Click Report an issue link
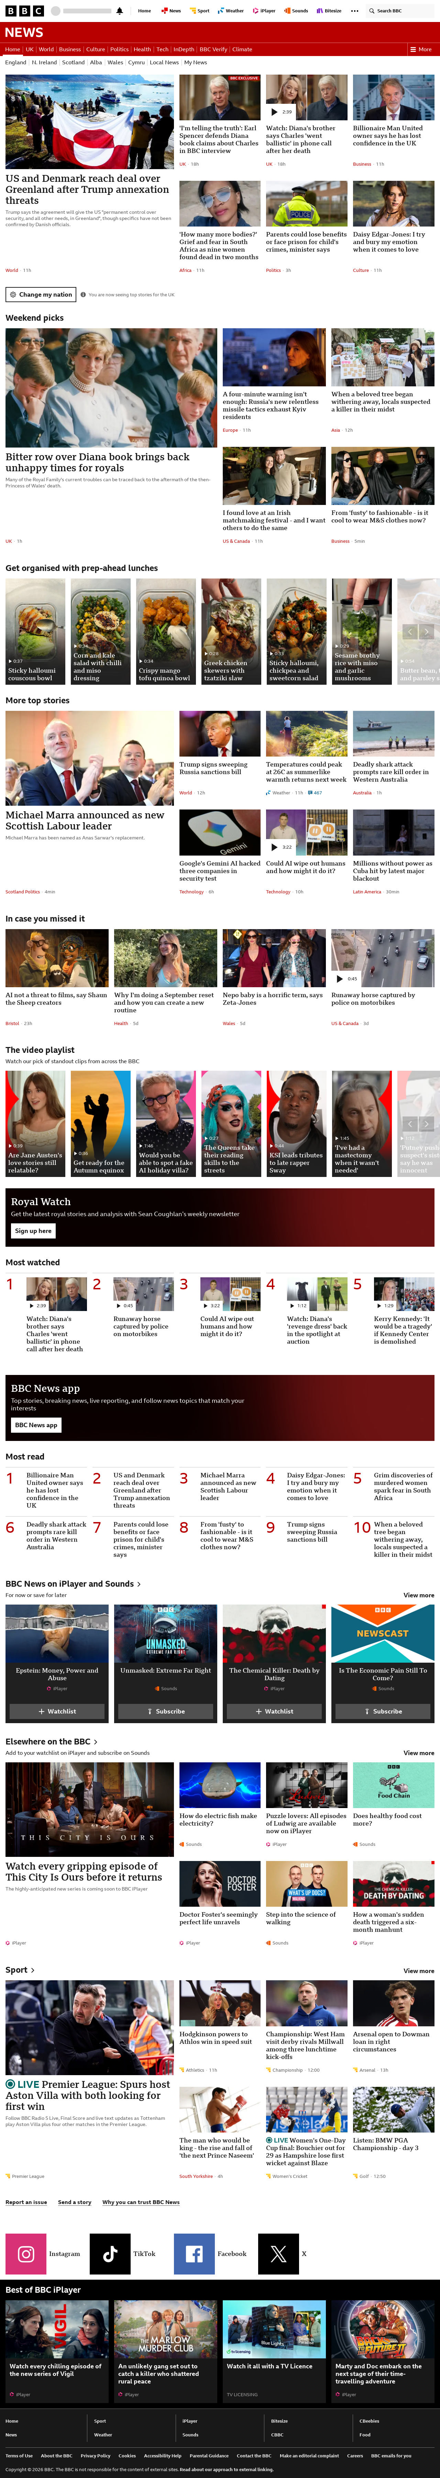 (26, 2202)
